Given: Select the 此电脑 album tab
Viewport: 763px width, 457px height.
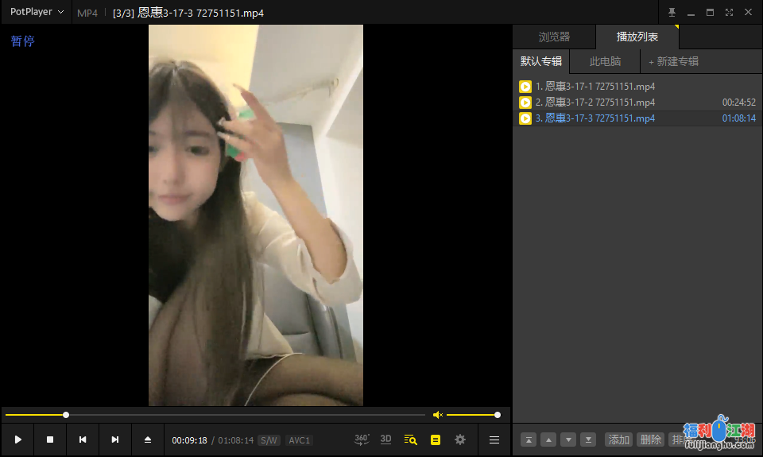Looking at the screenshot, I should pos(605,61).
